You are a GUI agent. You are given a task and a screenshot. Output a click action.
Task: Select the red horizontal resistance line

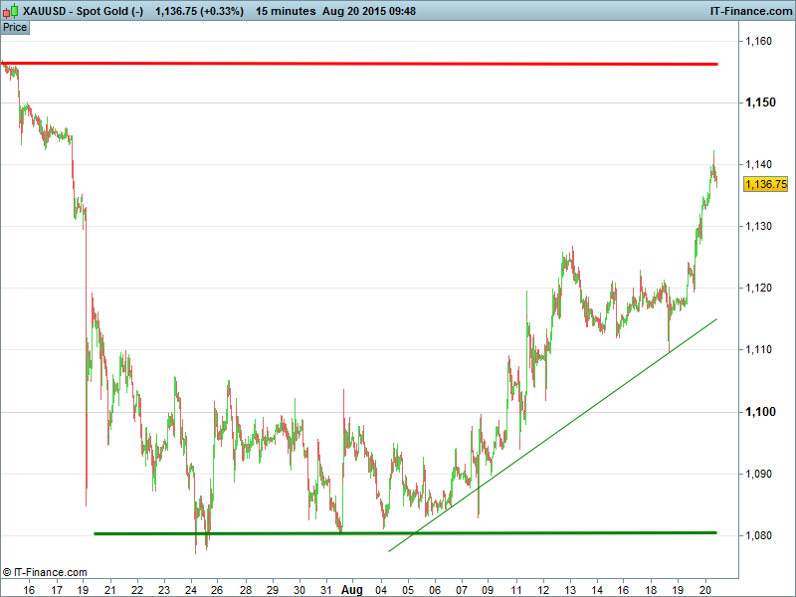398,64
